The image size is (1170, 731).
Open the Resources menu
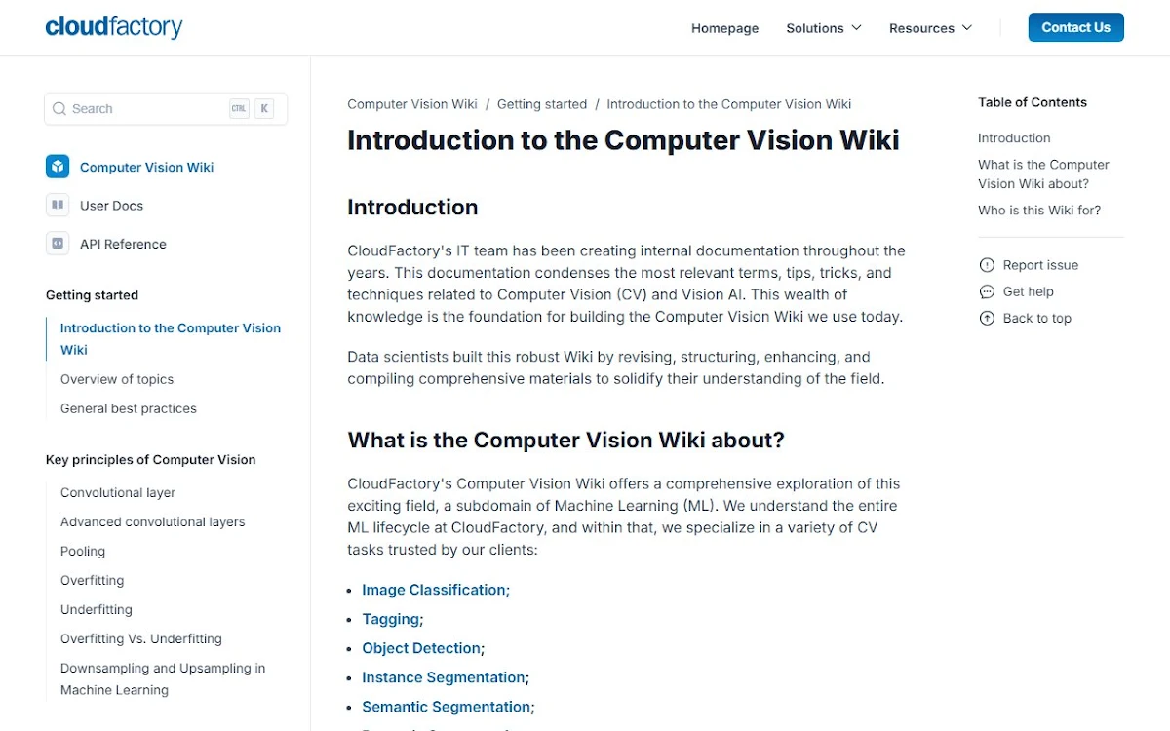pos(930,28)
